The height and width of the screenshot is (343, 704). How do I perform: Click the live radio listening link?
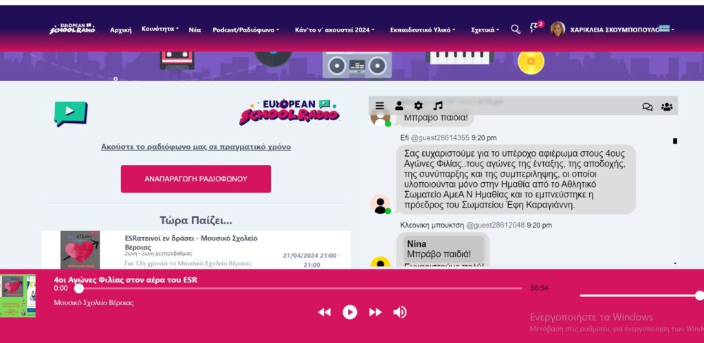196,147
